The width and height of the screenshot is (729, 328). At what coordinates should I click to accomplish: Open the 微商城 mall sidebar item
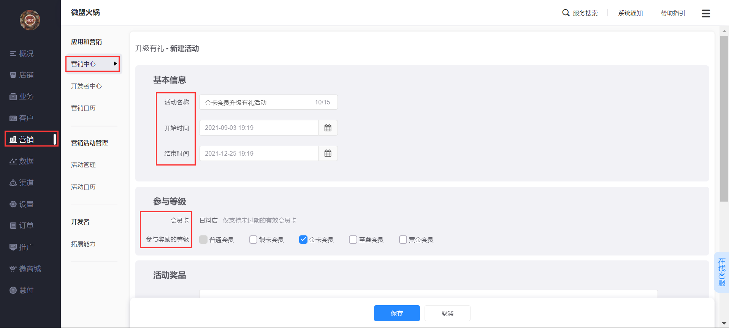click(x=25, y=269)
